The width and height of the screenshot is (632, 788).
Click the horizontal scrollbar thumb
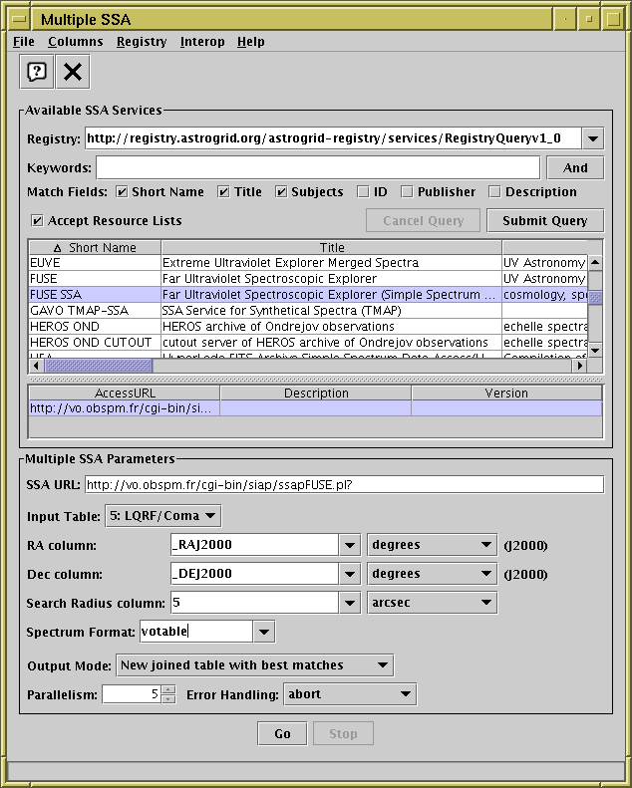[98, 366]
